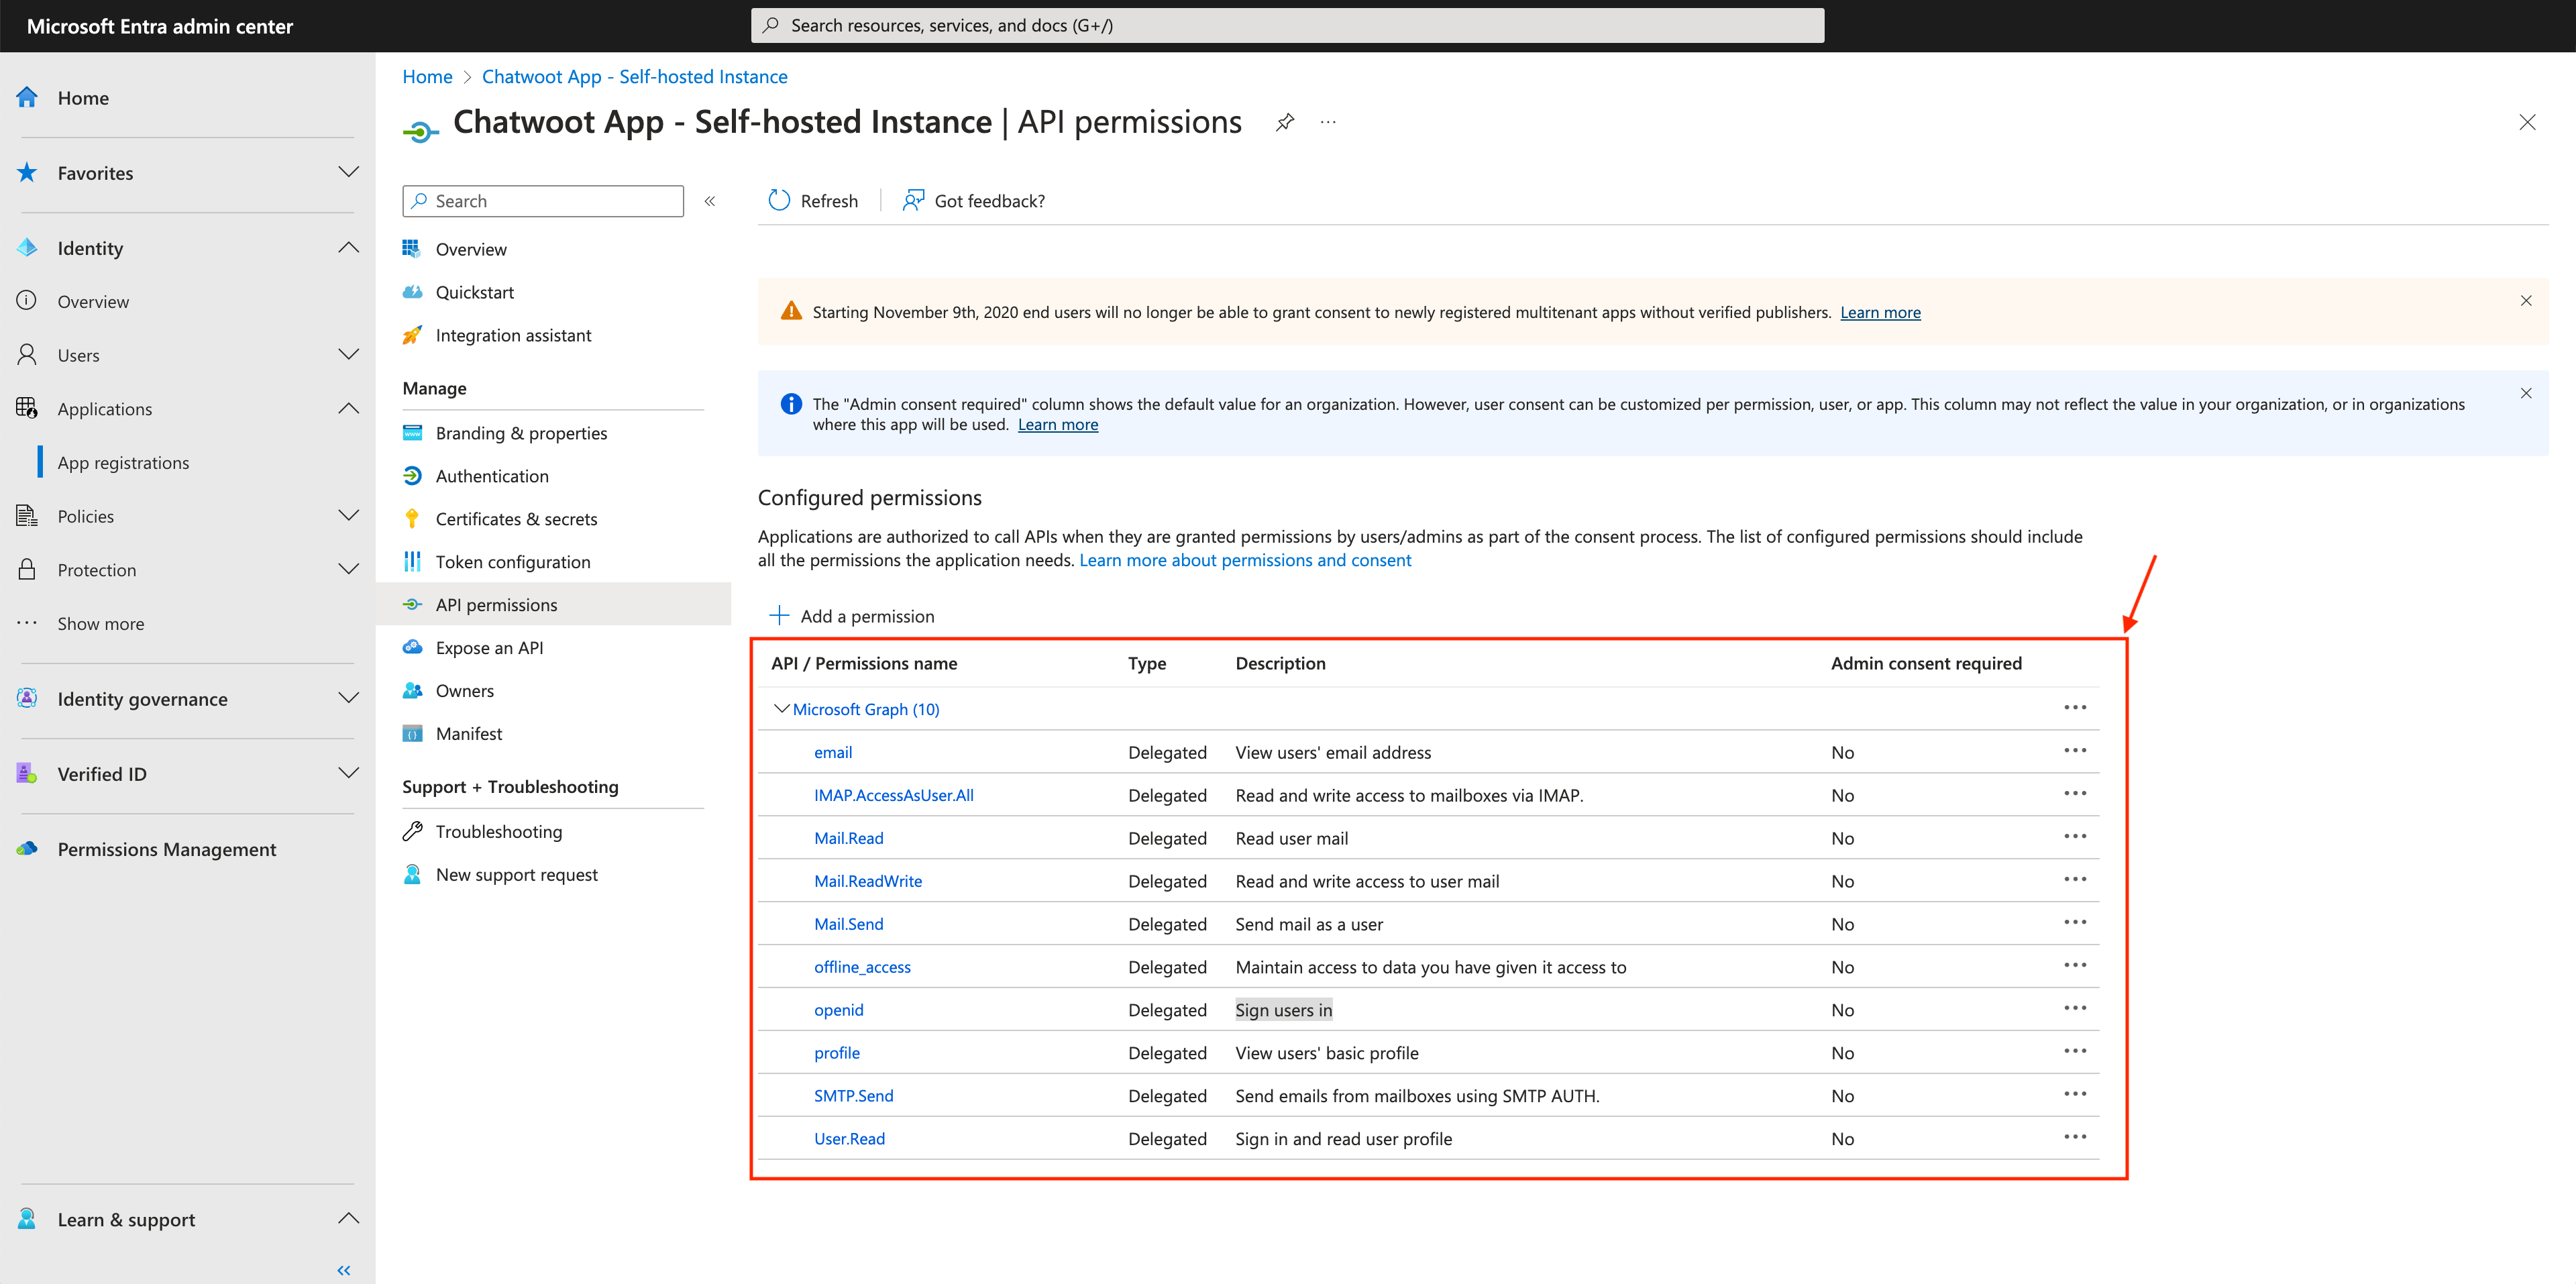Image resolution: width=2576 pixels, height=1284 pixels.
Task: Open more options for SMTP.Send row
Action: [x=2075, y=1095]
